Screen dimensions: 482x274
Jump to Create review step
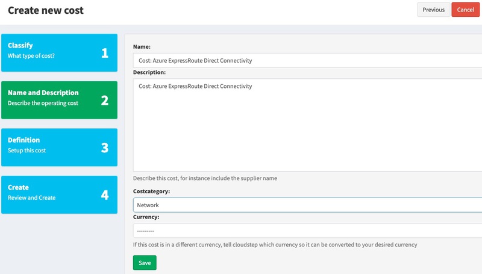point(59,195)
